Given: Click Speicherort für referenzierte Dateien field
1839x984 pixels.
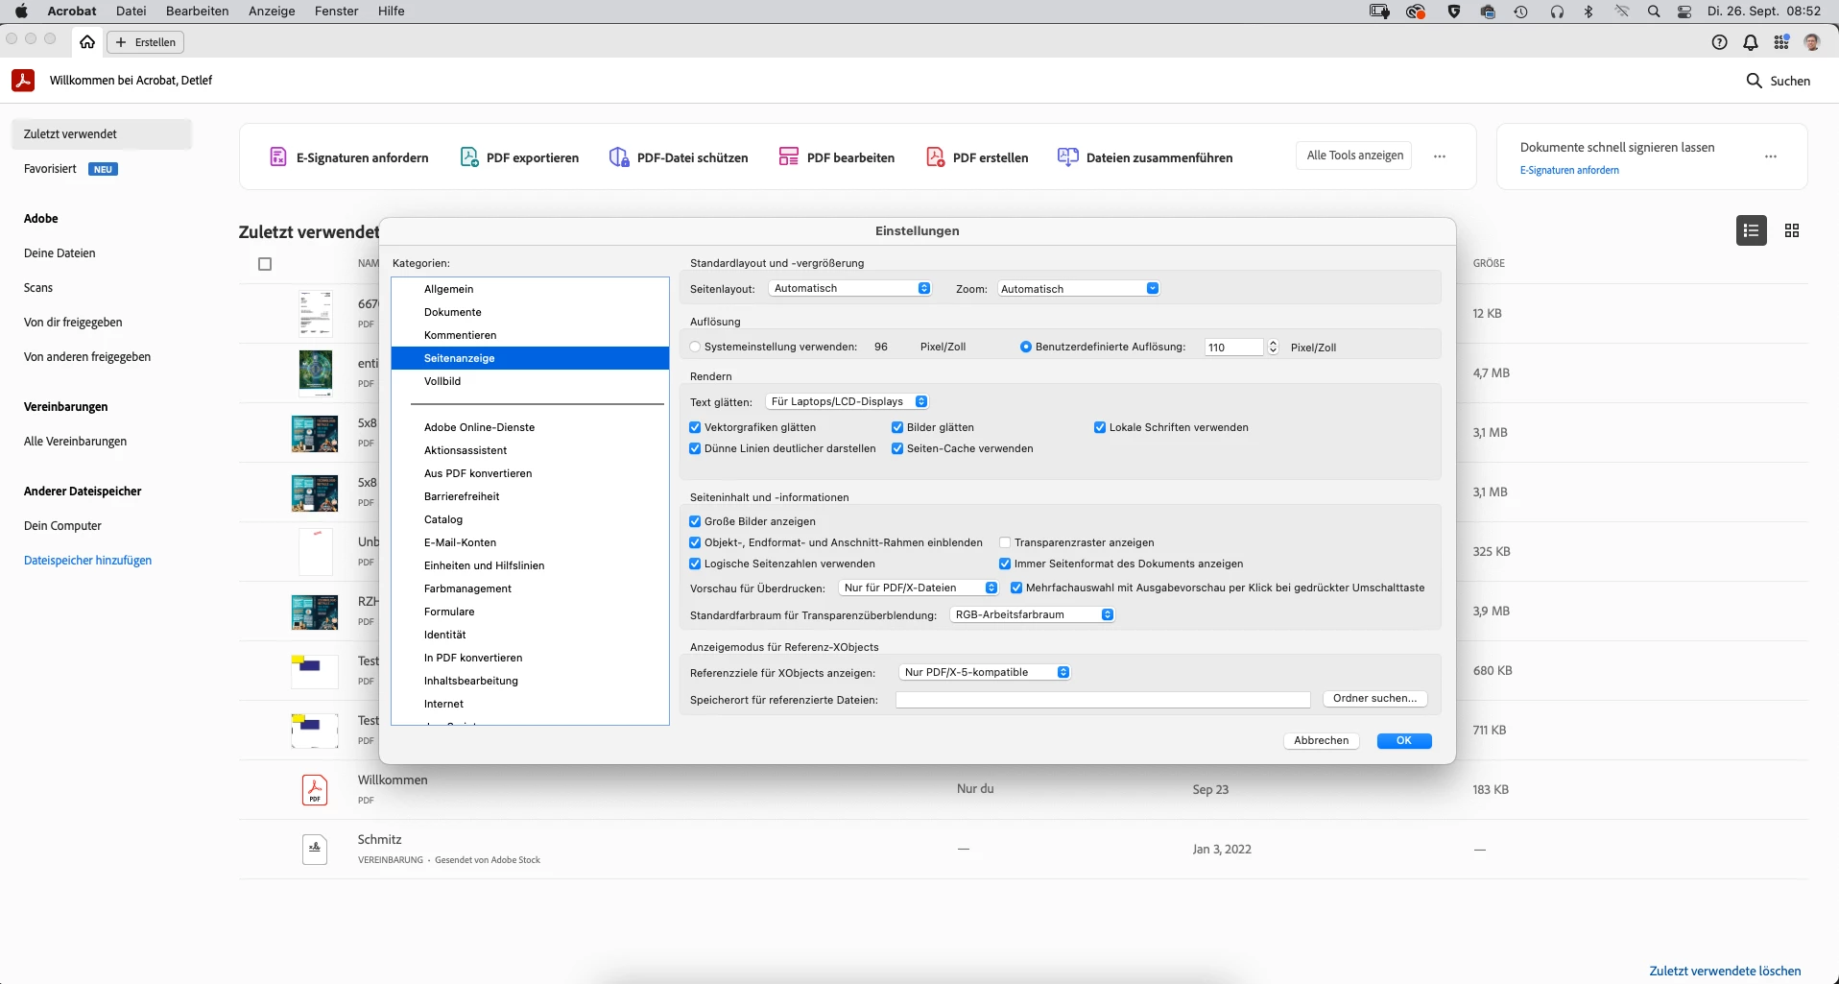Looking at the screenshot, I should click(1103, 700).
